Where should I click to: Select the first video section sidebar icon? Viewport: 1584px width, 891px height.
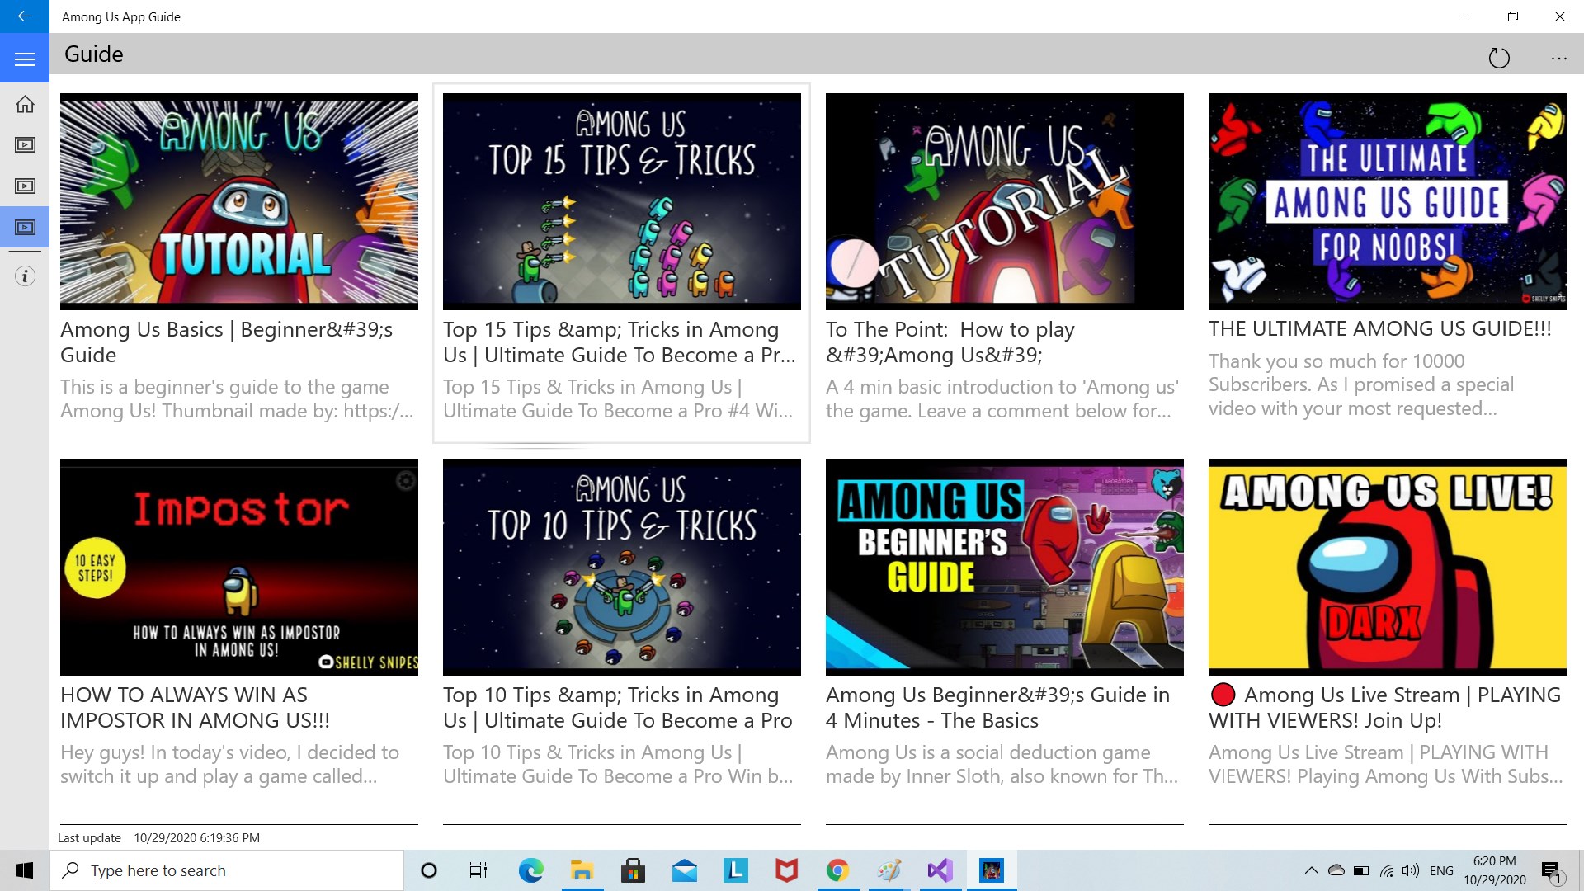25,145
